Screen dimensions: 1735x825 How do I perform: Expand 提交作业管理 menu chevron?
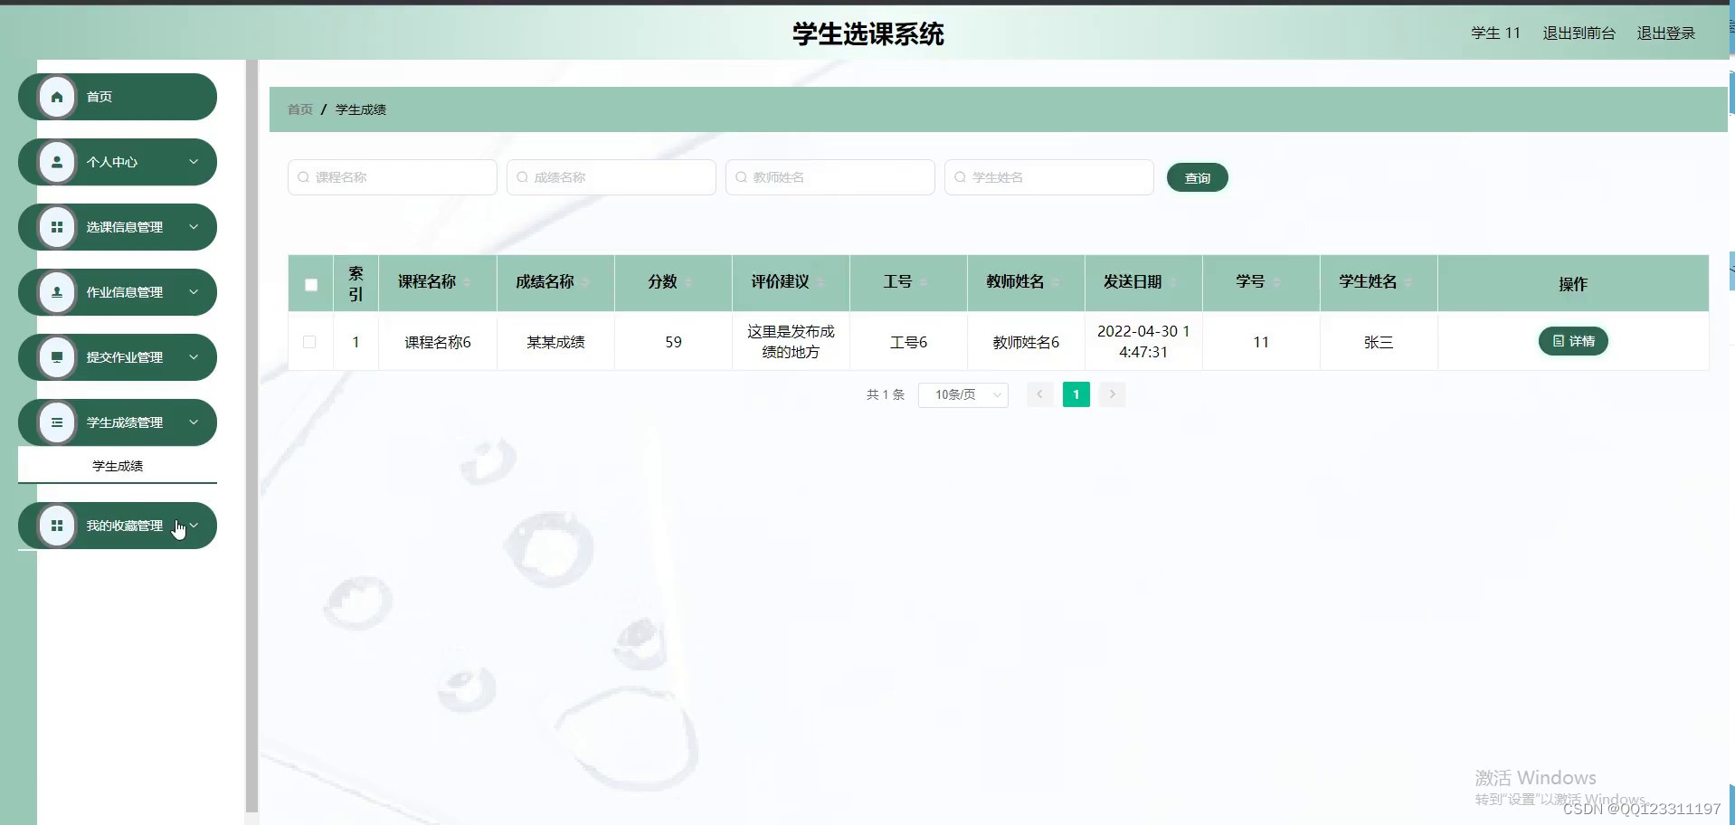click(x=194, y=357)
